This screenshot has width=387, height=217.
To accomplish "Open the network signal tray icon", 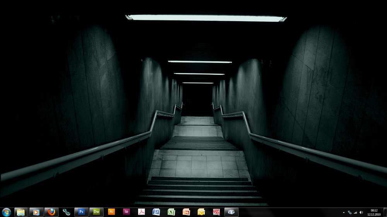I will (355, 212).
